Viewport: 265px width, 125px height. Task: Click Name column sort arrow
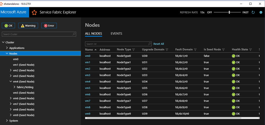coord(95,50)
